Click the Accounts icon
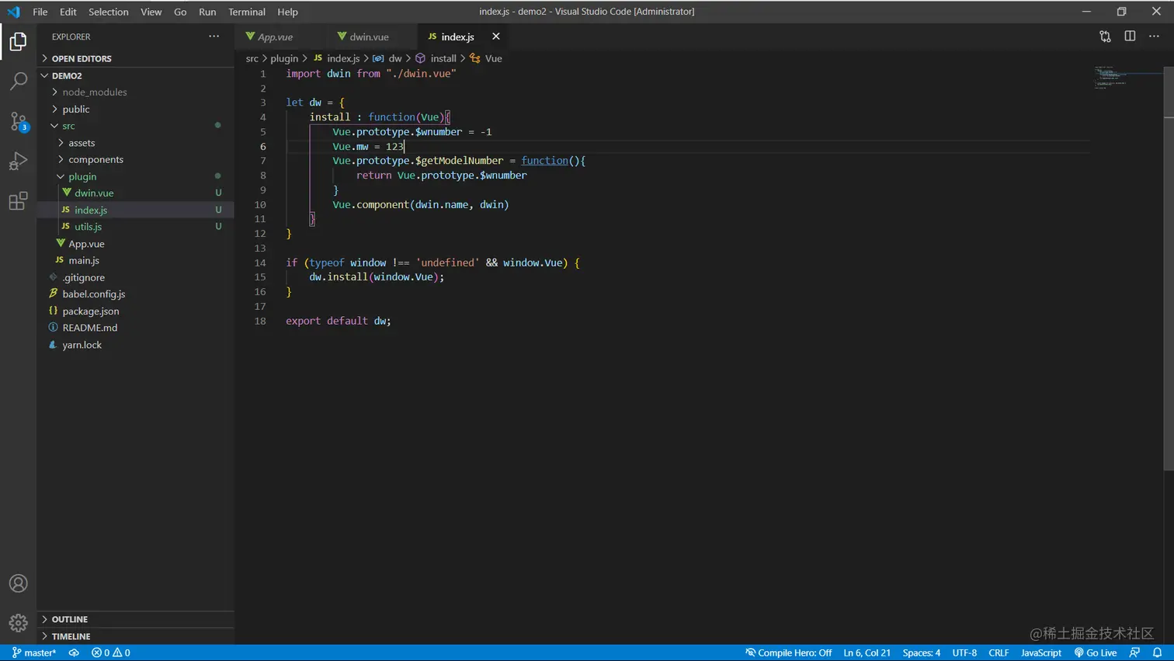 click(x=18, y=583)
